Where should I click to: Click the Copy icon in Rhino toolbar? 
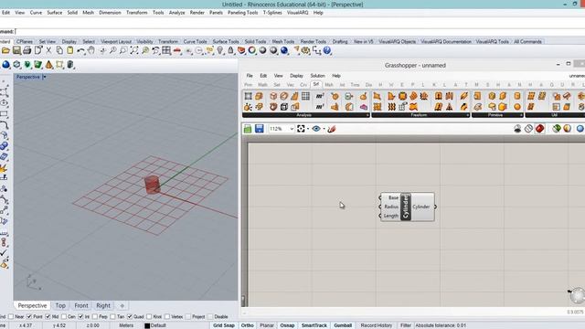59,50
